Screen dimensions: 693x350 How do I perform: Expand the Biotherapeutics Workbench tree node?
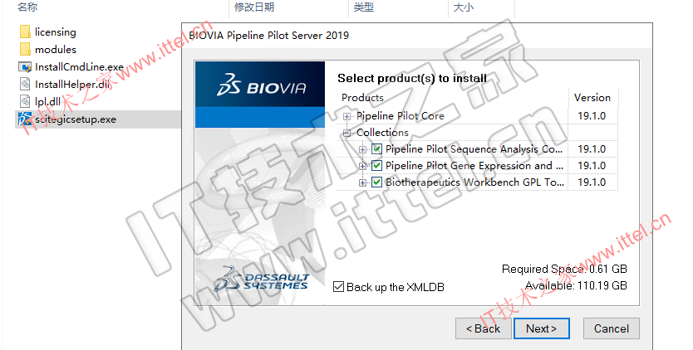363,182
